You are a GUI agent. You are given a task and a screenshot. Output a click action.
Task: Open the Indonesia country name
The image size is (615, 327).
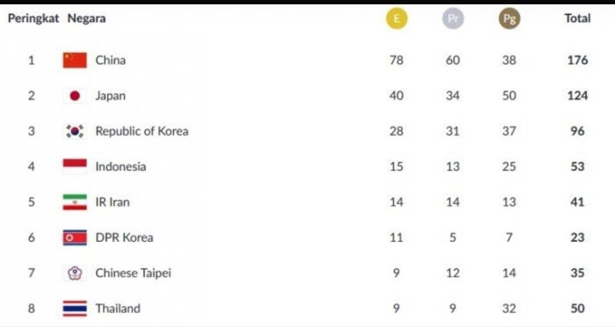pyautogui.click(x=121, y=167)
